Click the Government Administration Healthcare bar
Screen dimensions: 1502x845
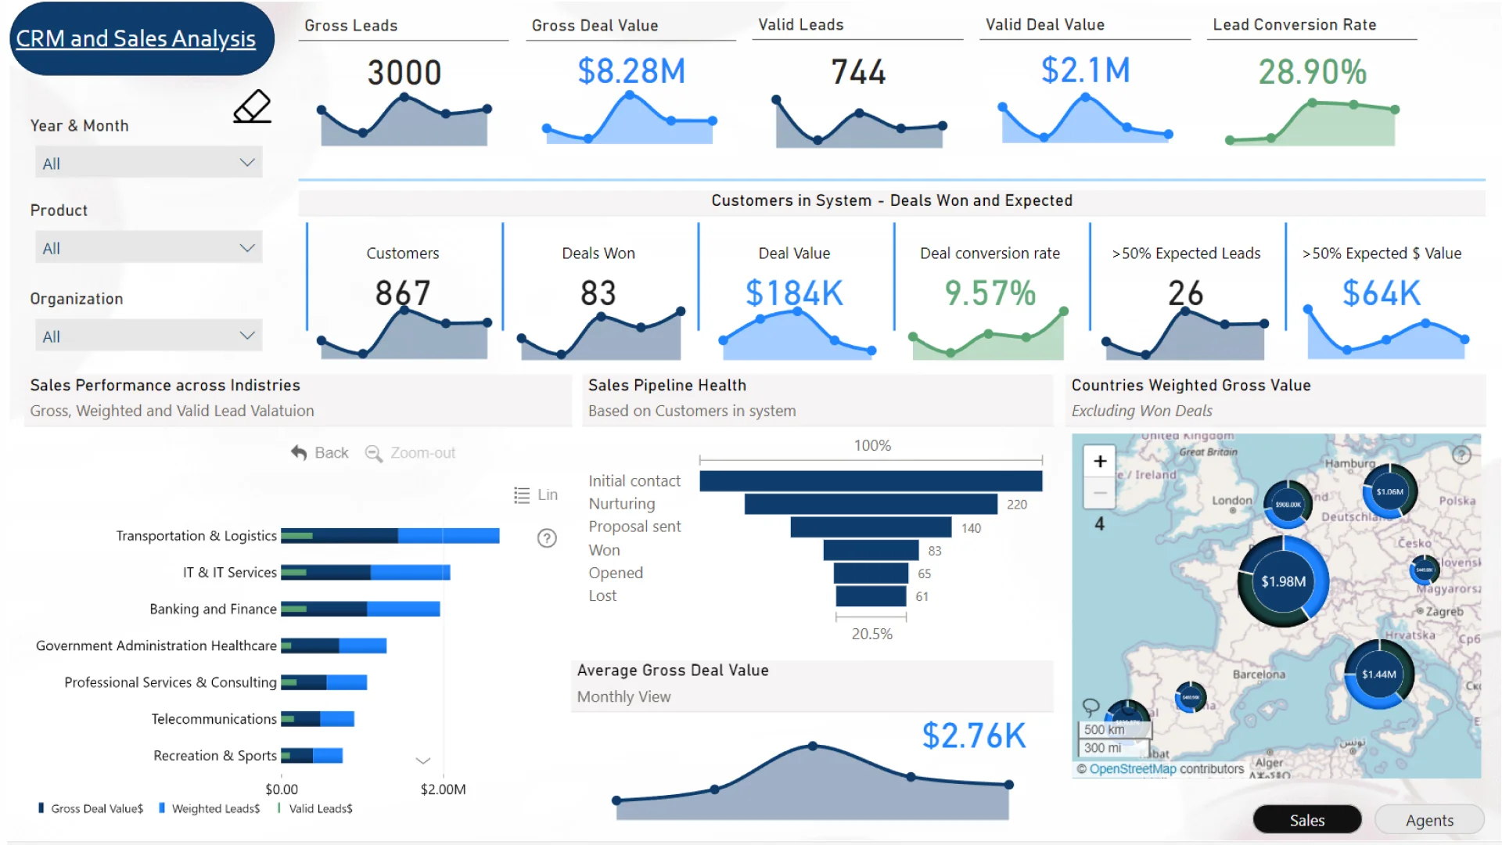[333, 645]
